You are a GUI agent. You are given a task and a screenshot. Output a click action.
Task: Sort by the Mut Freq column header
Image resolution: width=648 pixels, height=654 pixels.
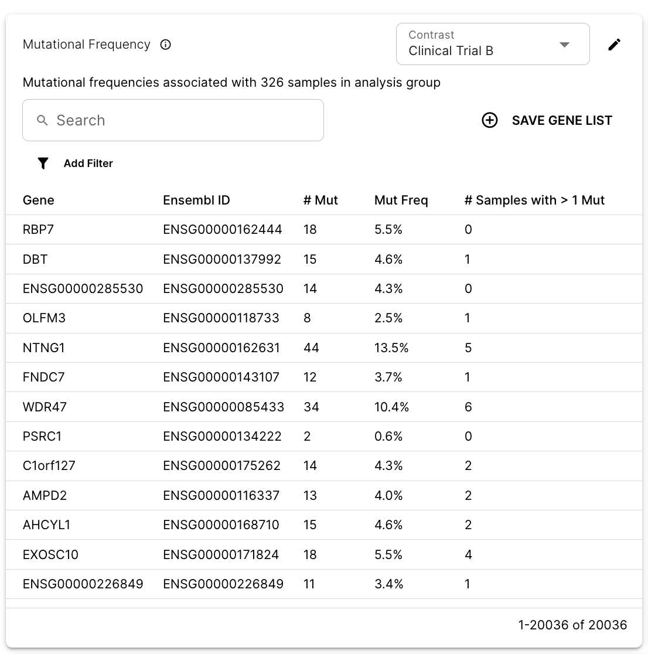tap(401, 200)
